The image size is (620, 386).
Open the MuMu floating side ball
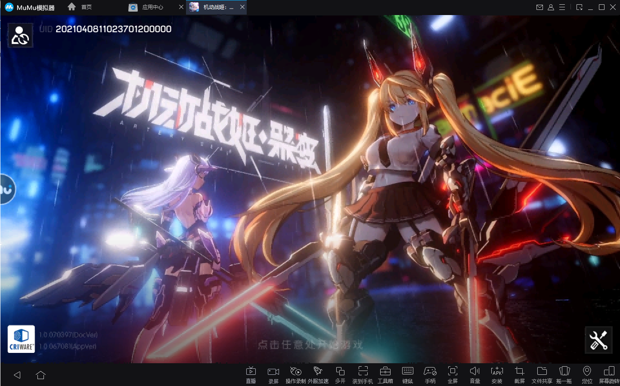pyautogui.click(x=7, y=189)
